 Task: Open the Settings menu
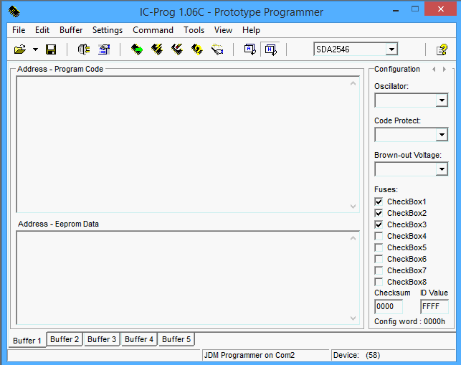pyautogui.click(x=108, y=30)
